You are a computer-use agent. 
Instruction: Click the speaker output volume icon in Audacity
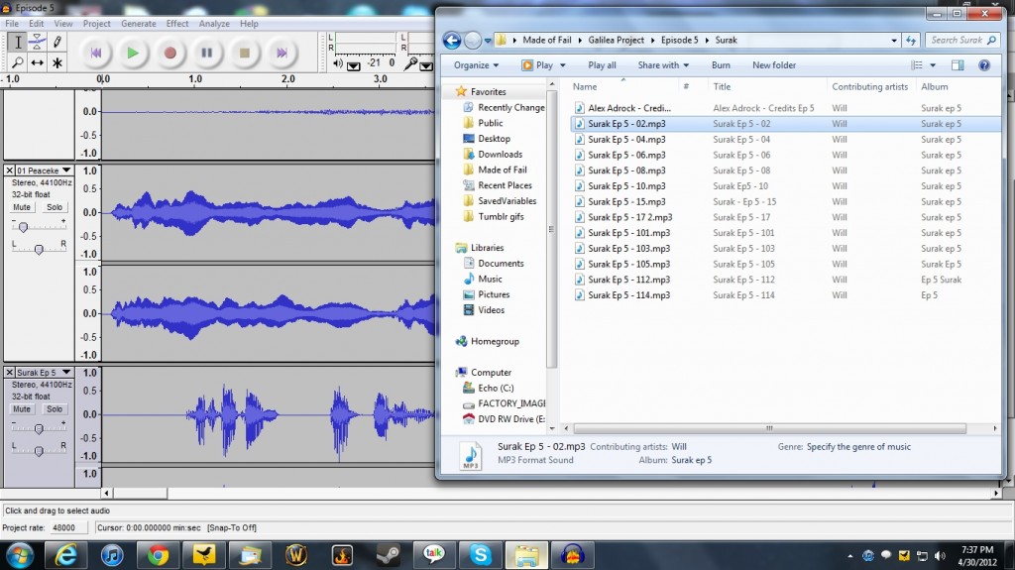[337, 63]
